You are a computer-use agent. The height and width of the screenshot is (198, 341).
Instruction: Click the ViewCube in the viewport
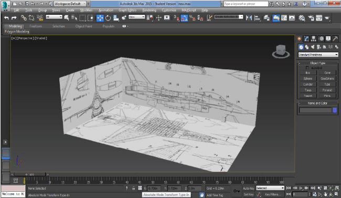(281, 51)
